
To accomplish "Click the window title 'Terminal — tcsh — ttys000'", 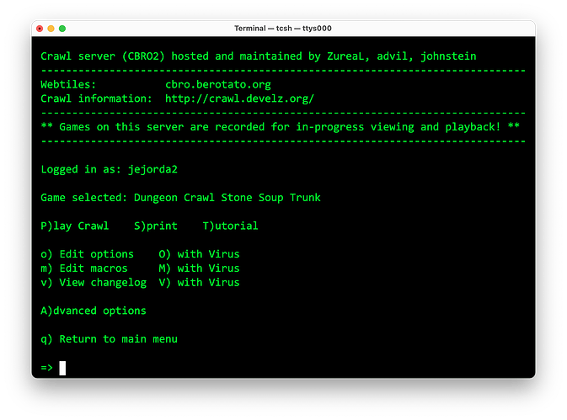I will 283,28.
